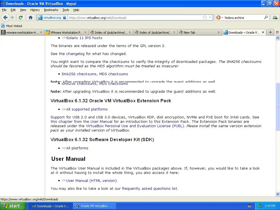Image resolution: width=280 pixels, height=210 pixels.
Task: Click the scrollbar down arrow
Action: click(x=278, y=194)
